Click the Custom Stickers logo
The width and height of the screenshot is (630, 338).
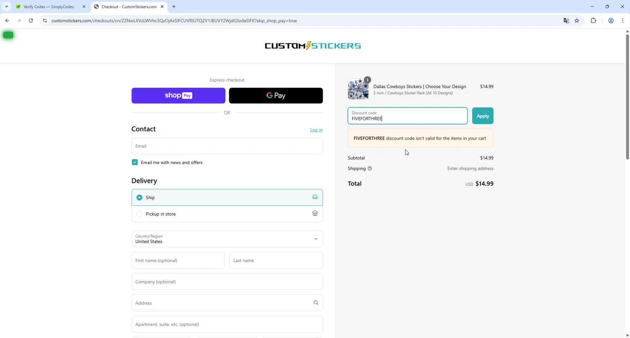[313, 46]
